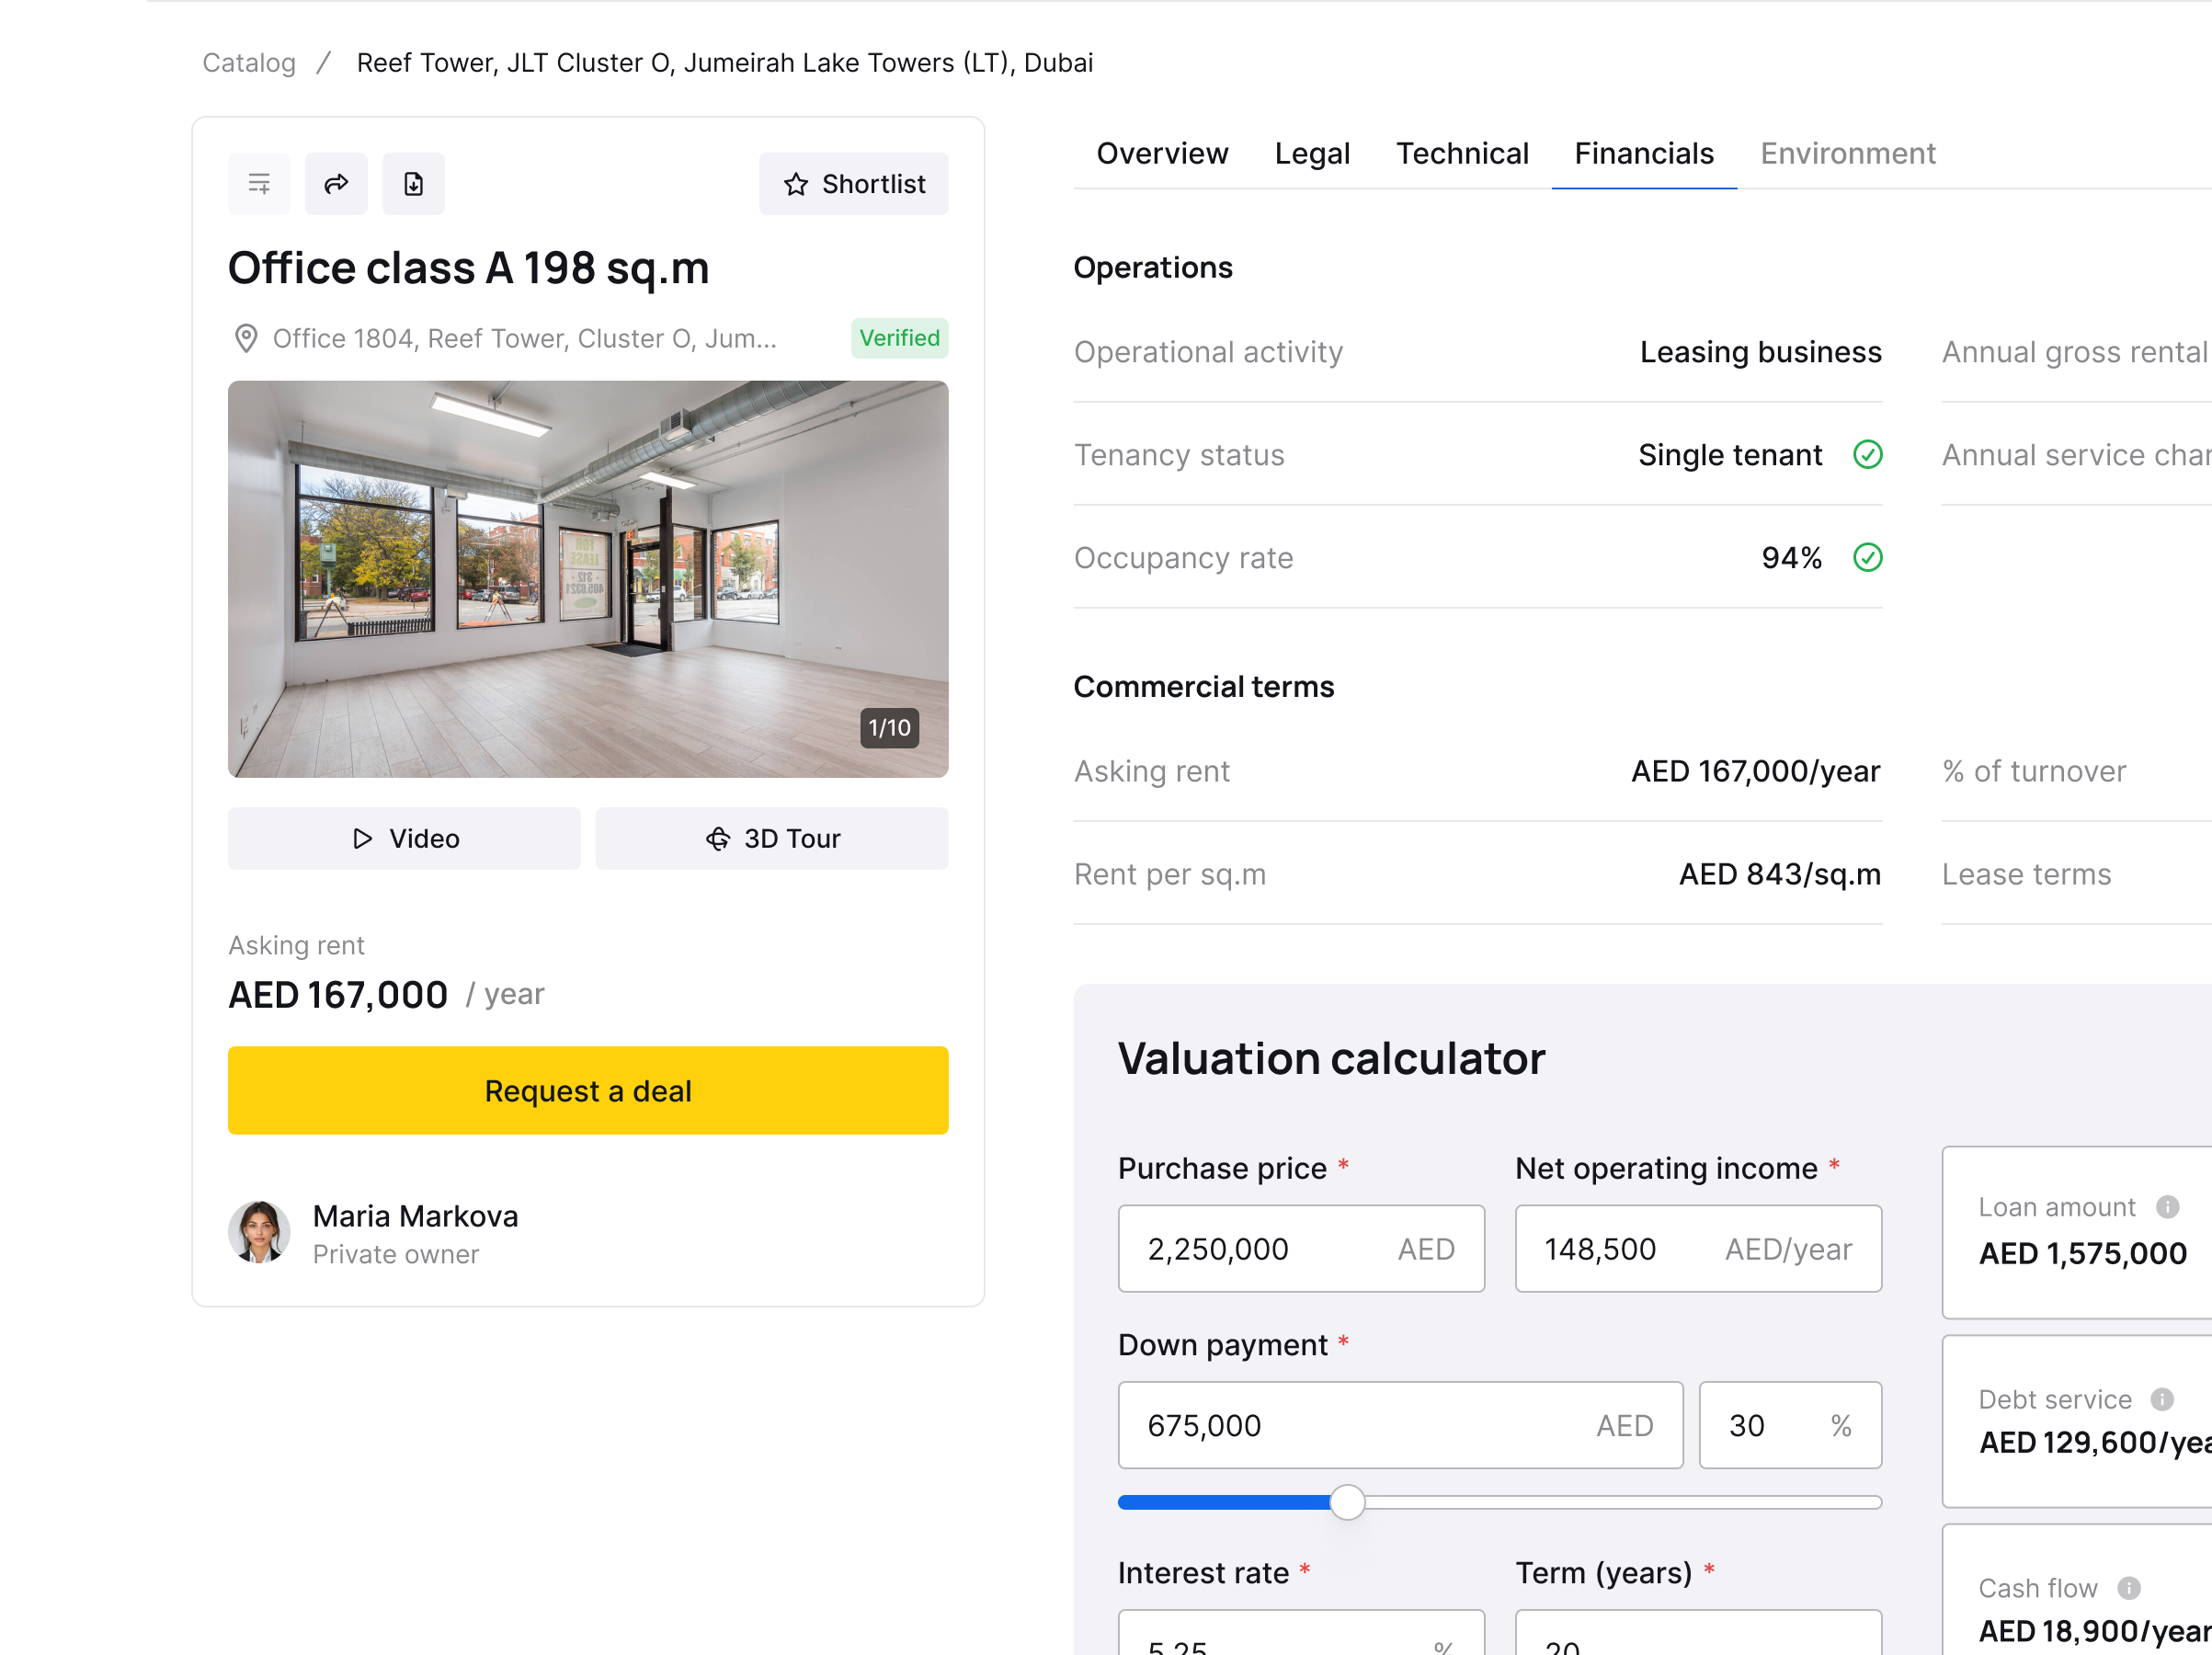Click the down payment slider handle
Image resolution: width=2212 pixels, height=1655 pixels.
(x=1347, y=1502)
